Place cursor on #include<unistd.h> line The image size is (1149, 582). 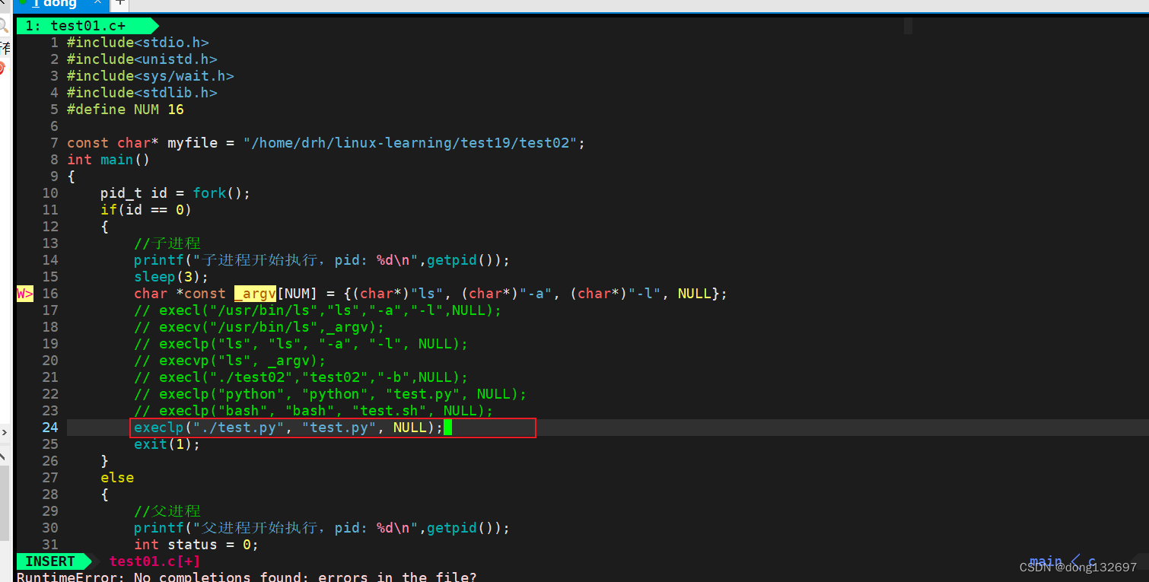[142, 59]
